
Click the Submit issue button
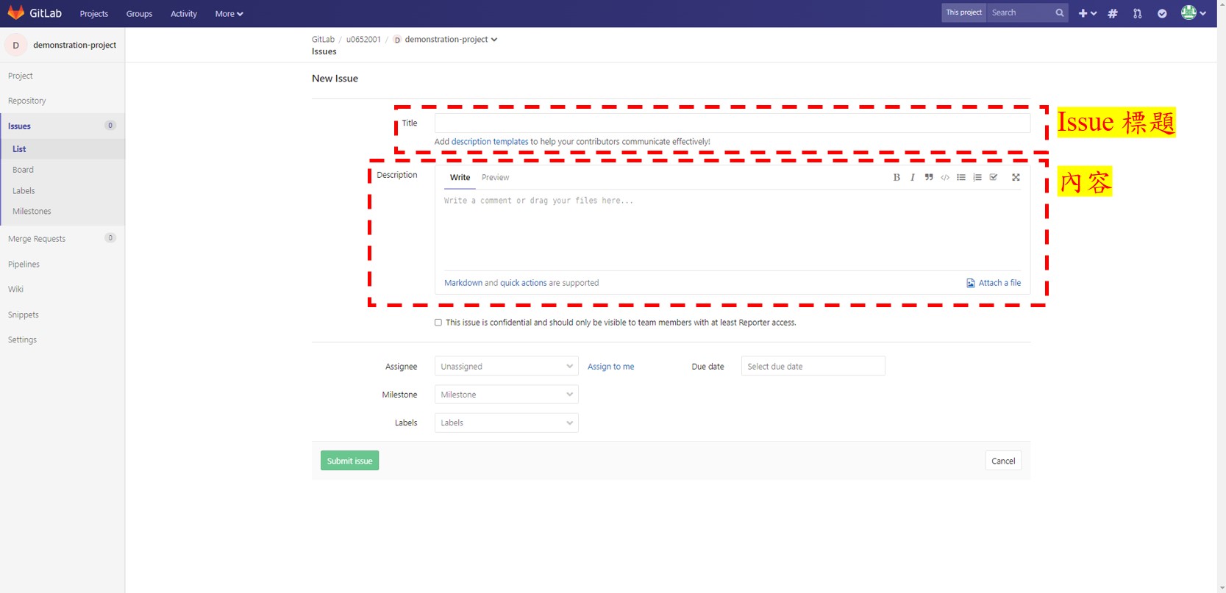(349, 461)
